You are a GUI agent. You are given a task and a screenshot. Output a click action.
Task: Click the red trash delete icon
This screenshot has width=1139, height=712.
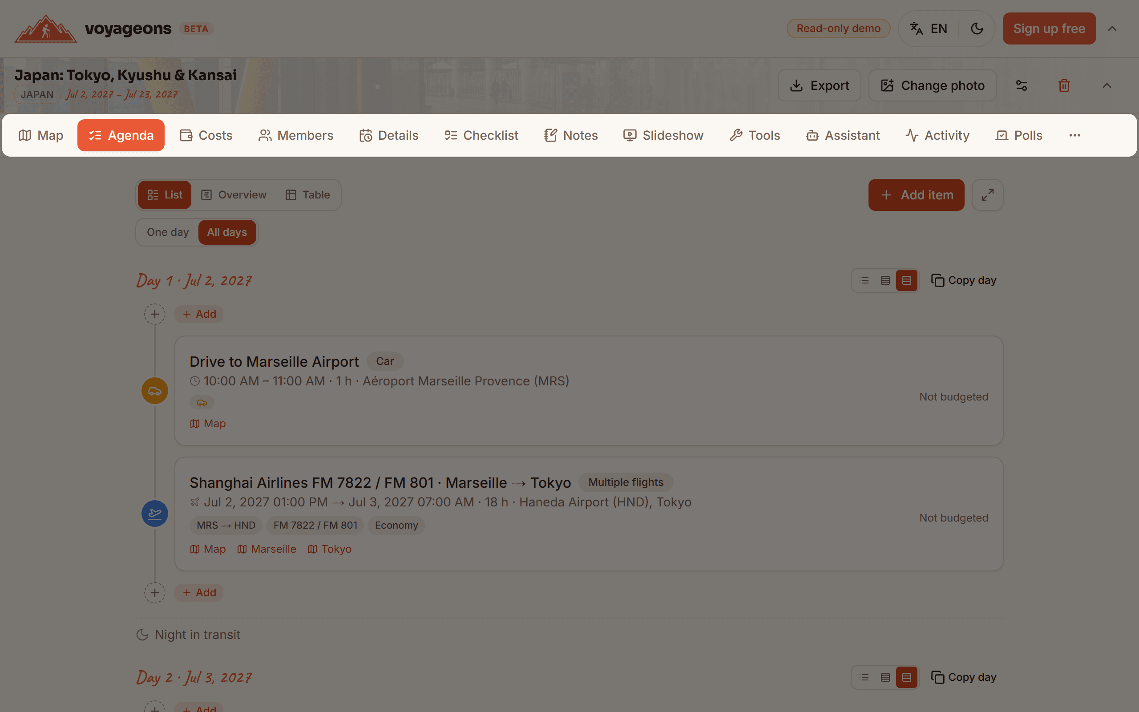point(1064,86)
